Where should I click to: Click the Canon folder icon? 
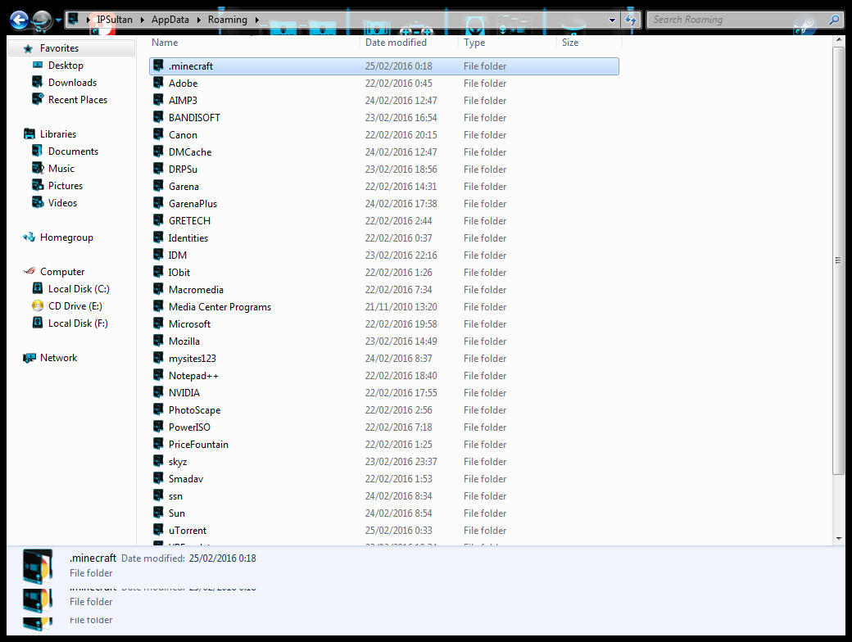tap(158, 134)
